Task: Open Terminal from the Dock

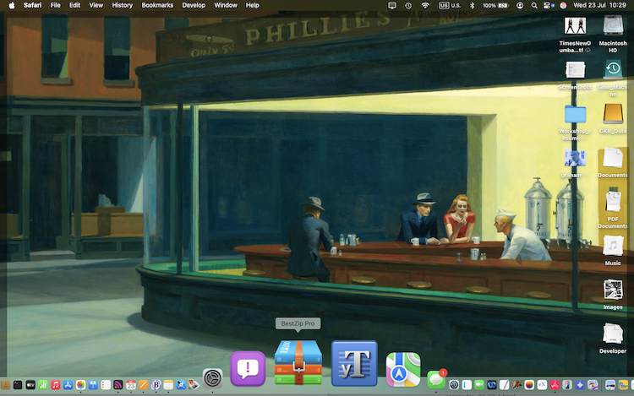Action: pos(18,385)
